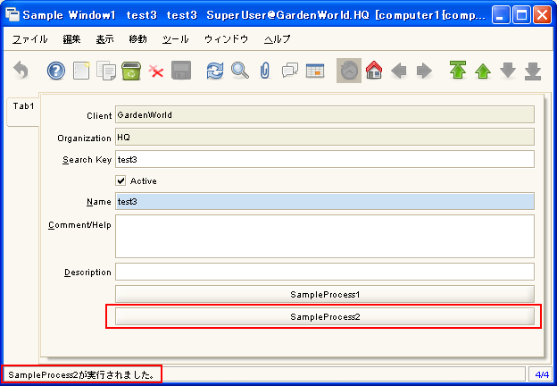The width and height of the screenshot is (557, 386).
Task: Open the ウィンドウ menu
Action: click(x=227, y=39)
